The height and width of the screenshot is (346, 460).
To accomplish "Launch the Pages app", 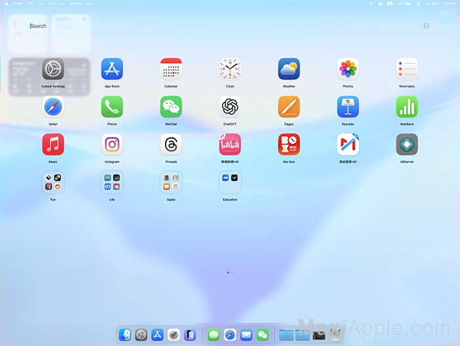I will [289, 107].
